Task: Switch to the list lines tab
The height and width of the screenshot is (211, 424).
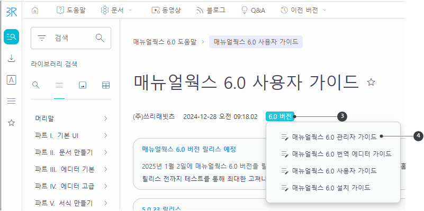Action: (59, 85)
